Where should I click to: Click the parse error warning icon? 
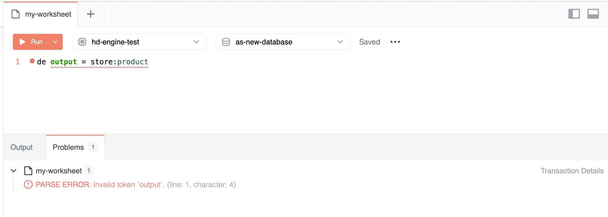coord(28,184)
